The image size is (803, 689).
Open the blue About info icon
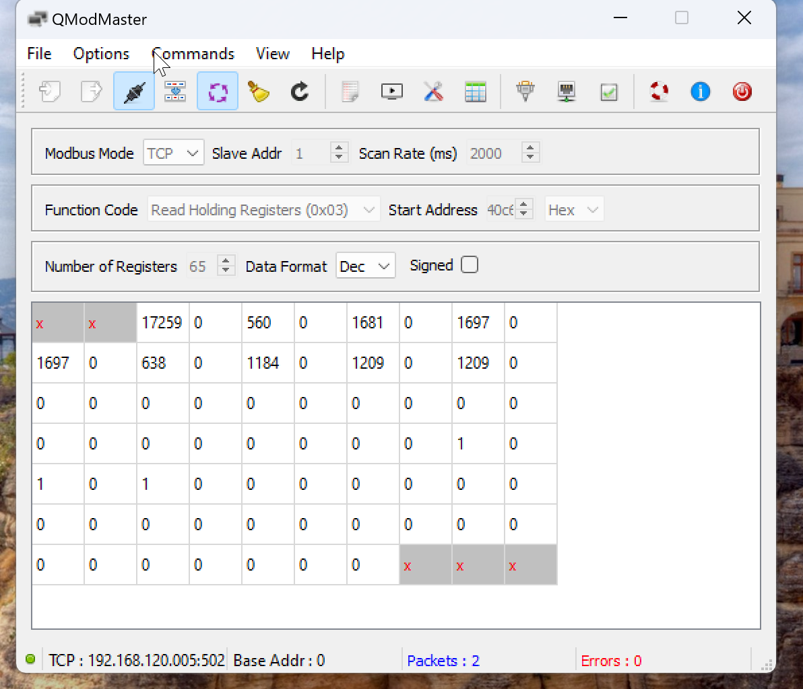tap(701, 92)
